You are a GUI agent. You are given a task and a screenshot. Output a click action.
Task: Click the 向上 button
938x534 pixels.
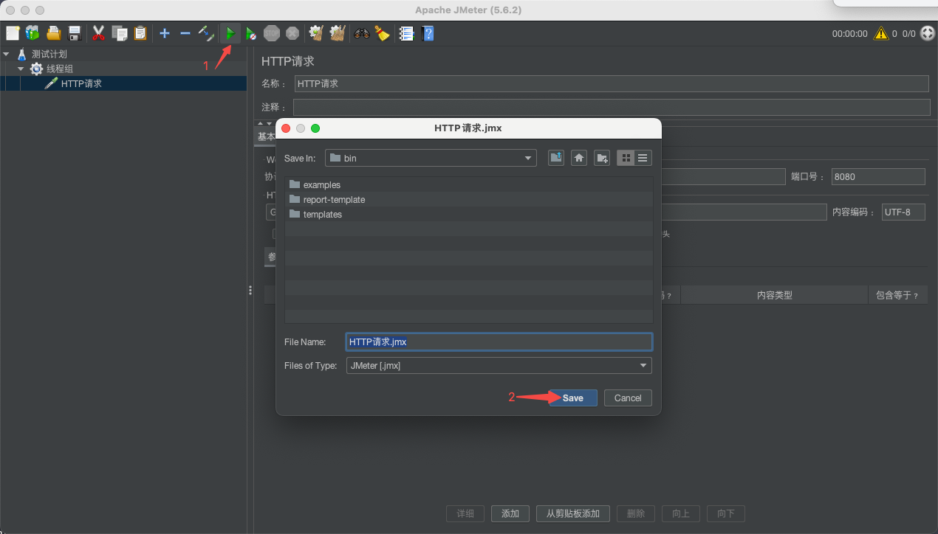click(680, 513)
